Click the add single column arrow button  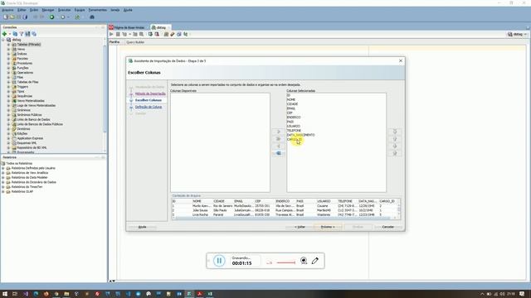tap(279, 132)
